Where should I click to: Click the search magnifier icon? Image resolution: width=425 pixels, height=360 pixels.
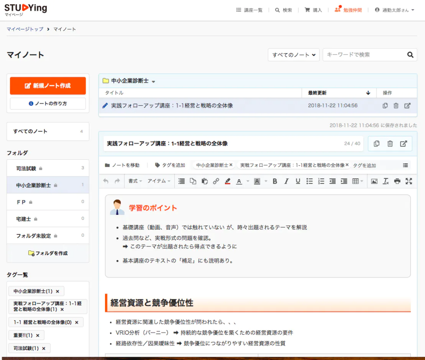point(410,55)
